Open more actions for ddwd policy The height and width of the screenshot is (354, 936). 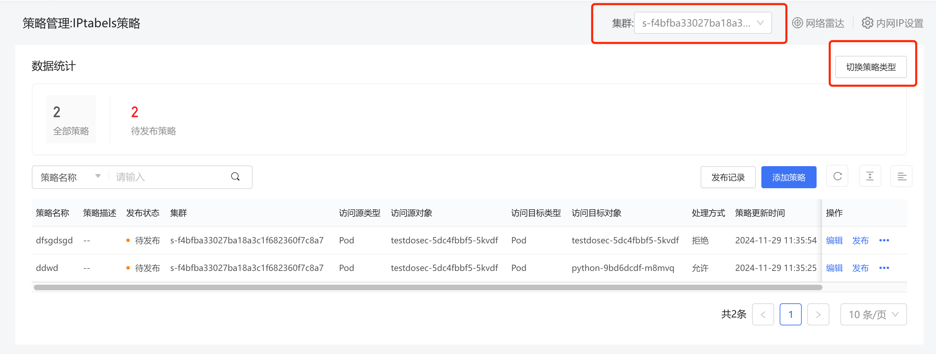(884, 268)
